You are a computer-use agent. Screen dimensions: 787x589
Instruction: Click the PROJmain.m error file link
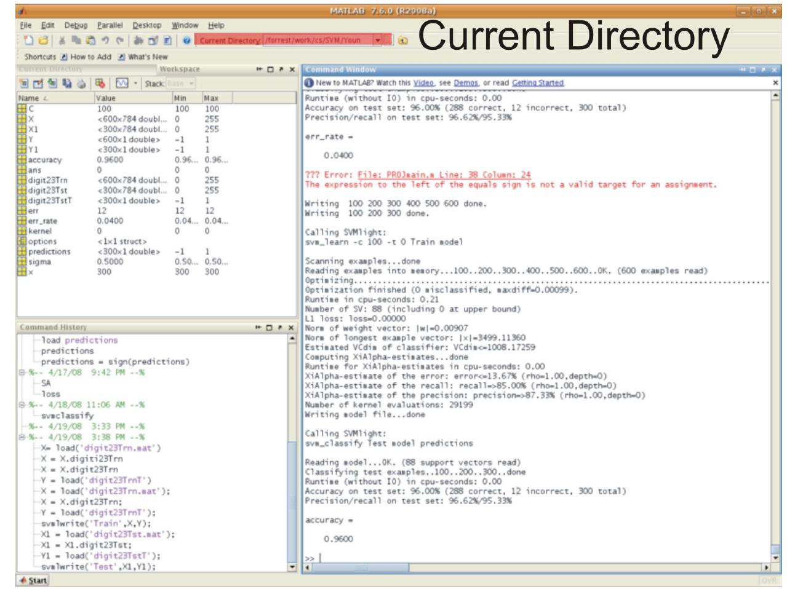[x=444, y=175]
